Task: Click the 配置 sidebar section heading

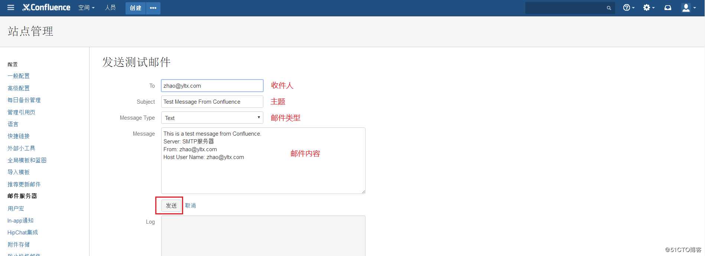Action: point(13,64)
